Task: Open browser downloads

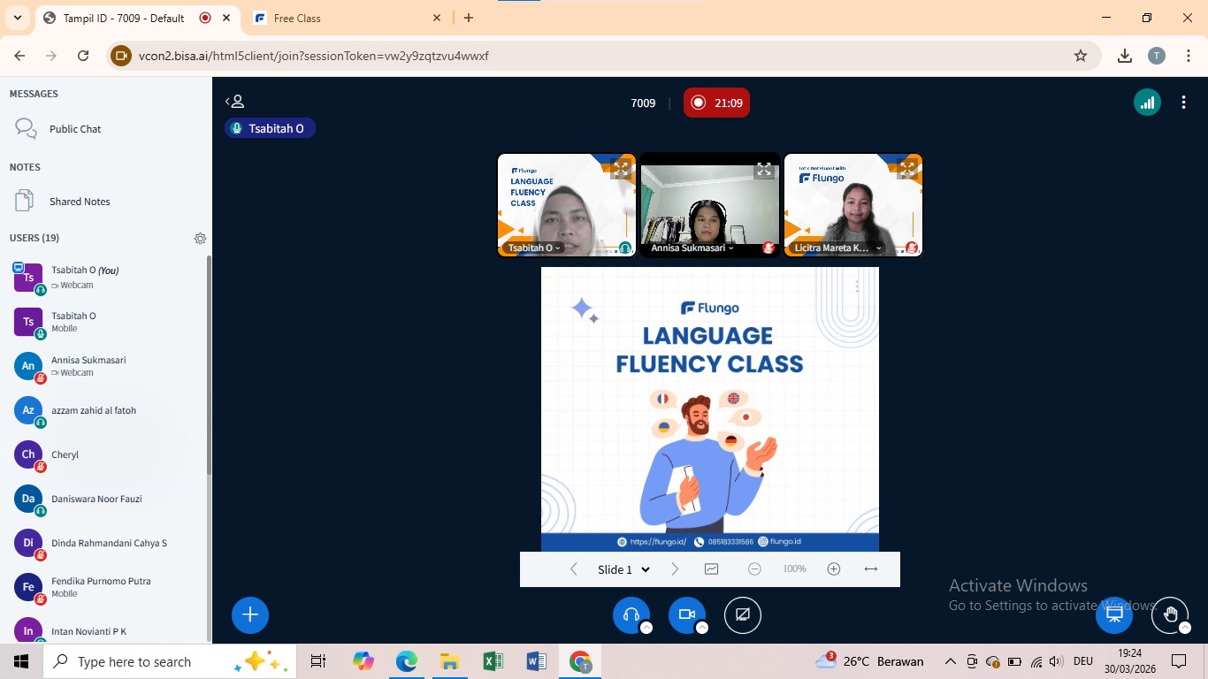Action: 1125,56
